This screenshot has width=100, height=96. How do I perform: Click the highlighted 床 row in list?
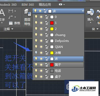pos(58,59)
